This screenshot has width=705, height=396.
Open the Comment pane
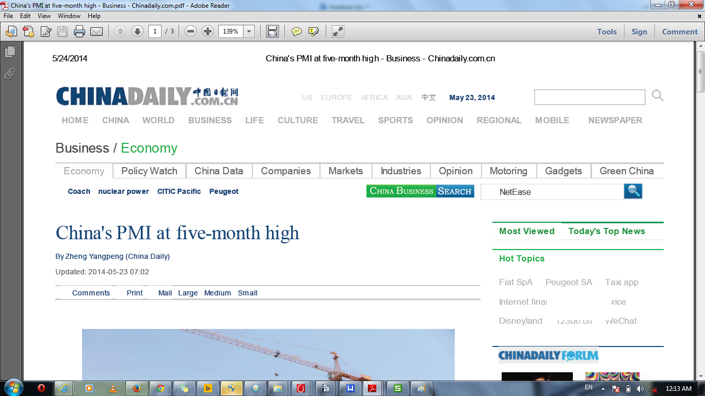(680, 31)
